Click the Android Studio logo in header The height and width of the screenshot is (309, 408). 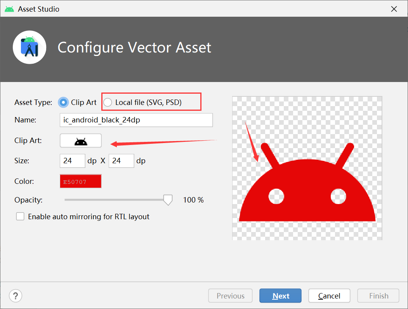coord(30,47)
